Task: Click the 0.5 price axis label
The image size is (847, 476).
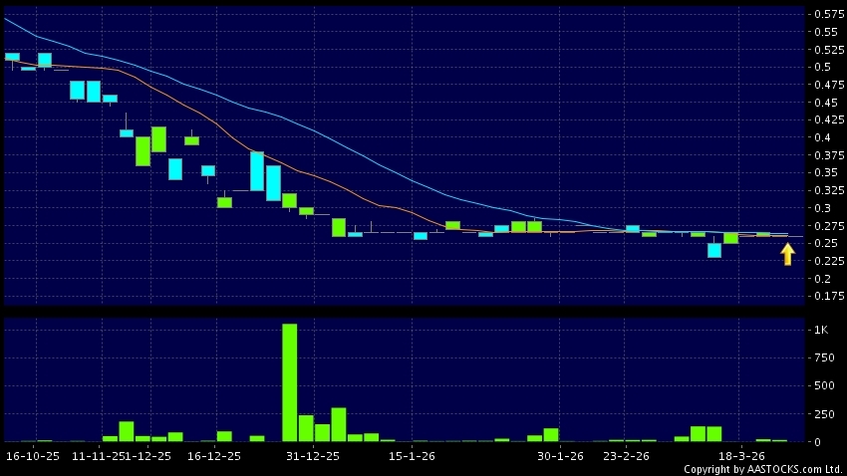Action: pos(822,67)
